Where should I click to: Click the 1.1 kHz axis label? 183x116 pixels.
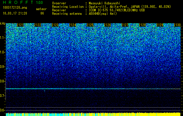[3, 38]
